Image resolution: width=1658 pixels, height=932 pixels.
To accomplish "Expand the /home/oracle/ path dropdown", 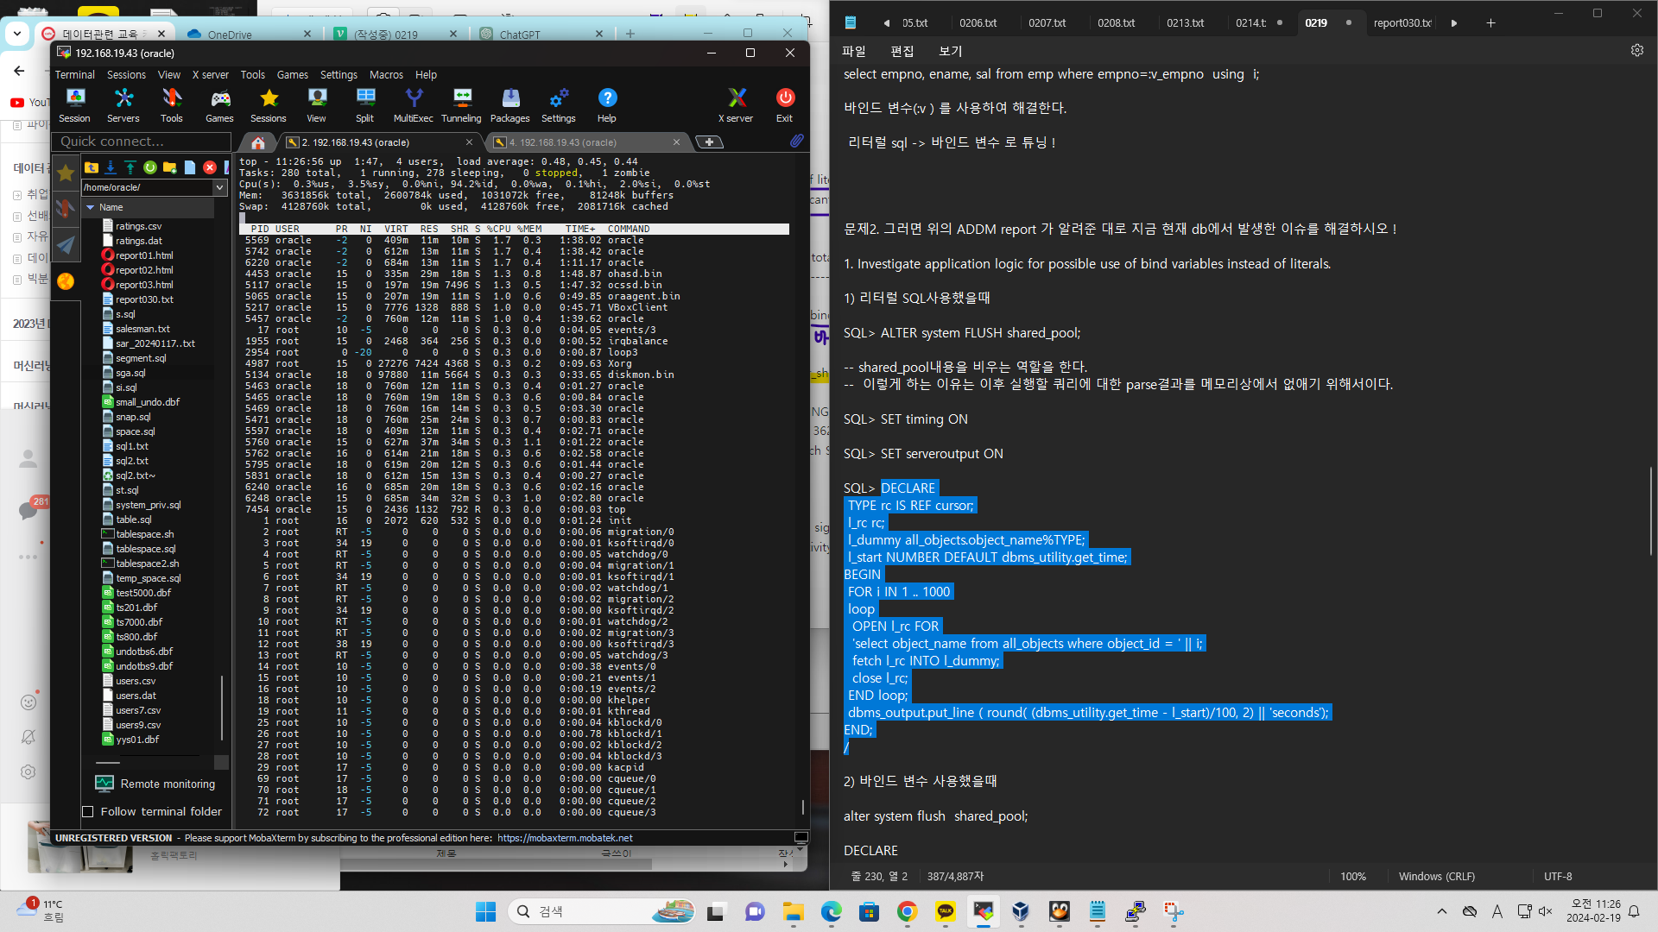I will (219, 187).
